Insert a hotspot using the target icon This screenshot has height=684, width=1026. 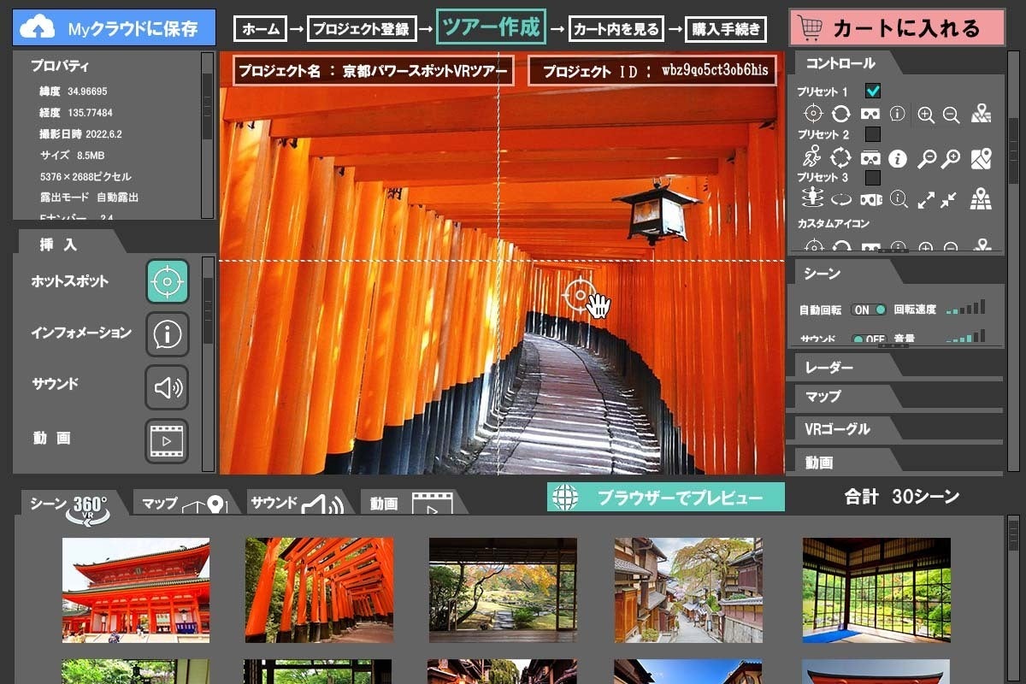(x=167, y=281)
